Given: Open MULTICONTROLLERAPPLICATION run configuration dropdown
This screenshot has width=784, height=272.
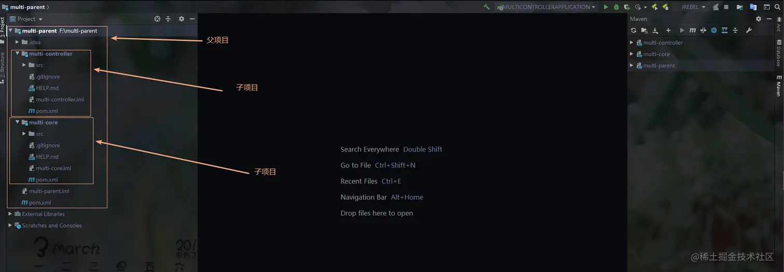Looking at the screenshot, I should point(546,7).
